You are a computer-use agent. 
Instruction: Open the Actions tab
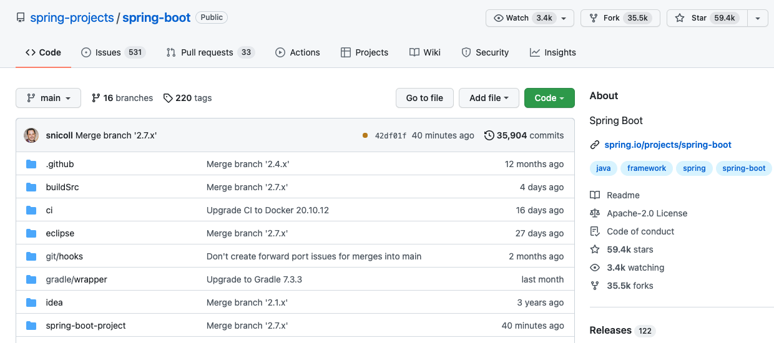point(298,52)
